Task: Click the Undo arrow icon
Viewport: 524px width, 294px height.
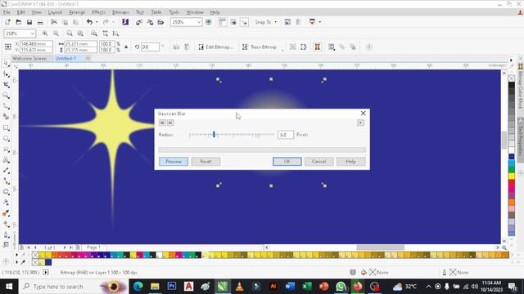Action: (89, 22)
